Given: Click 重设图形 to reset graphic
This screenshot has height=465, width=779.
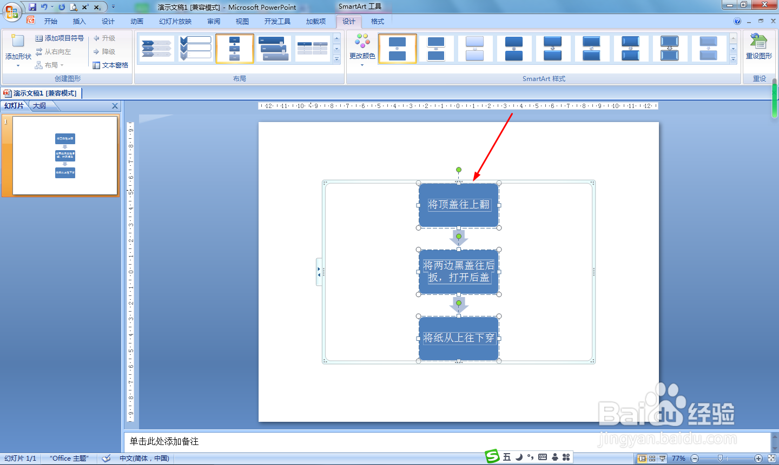Looking at the screenshot, I should [759, 46].
